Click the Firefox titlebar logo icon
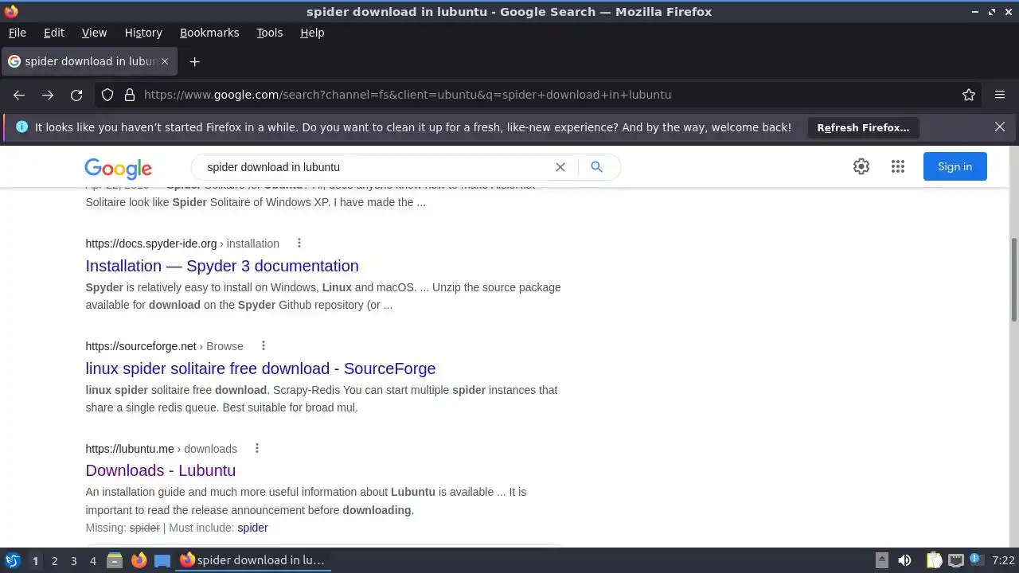The height and width of the screenshot is (573, 1019). (10, 11)
